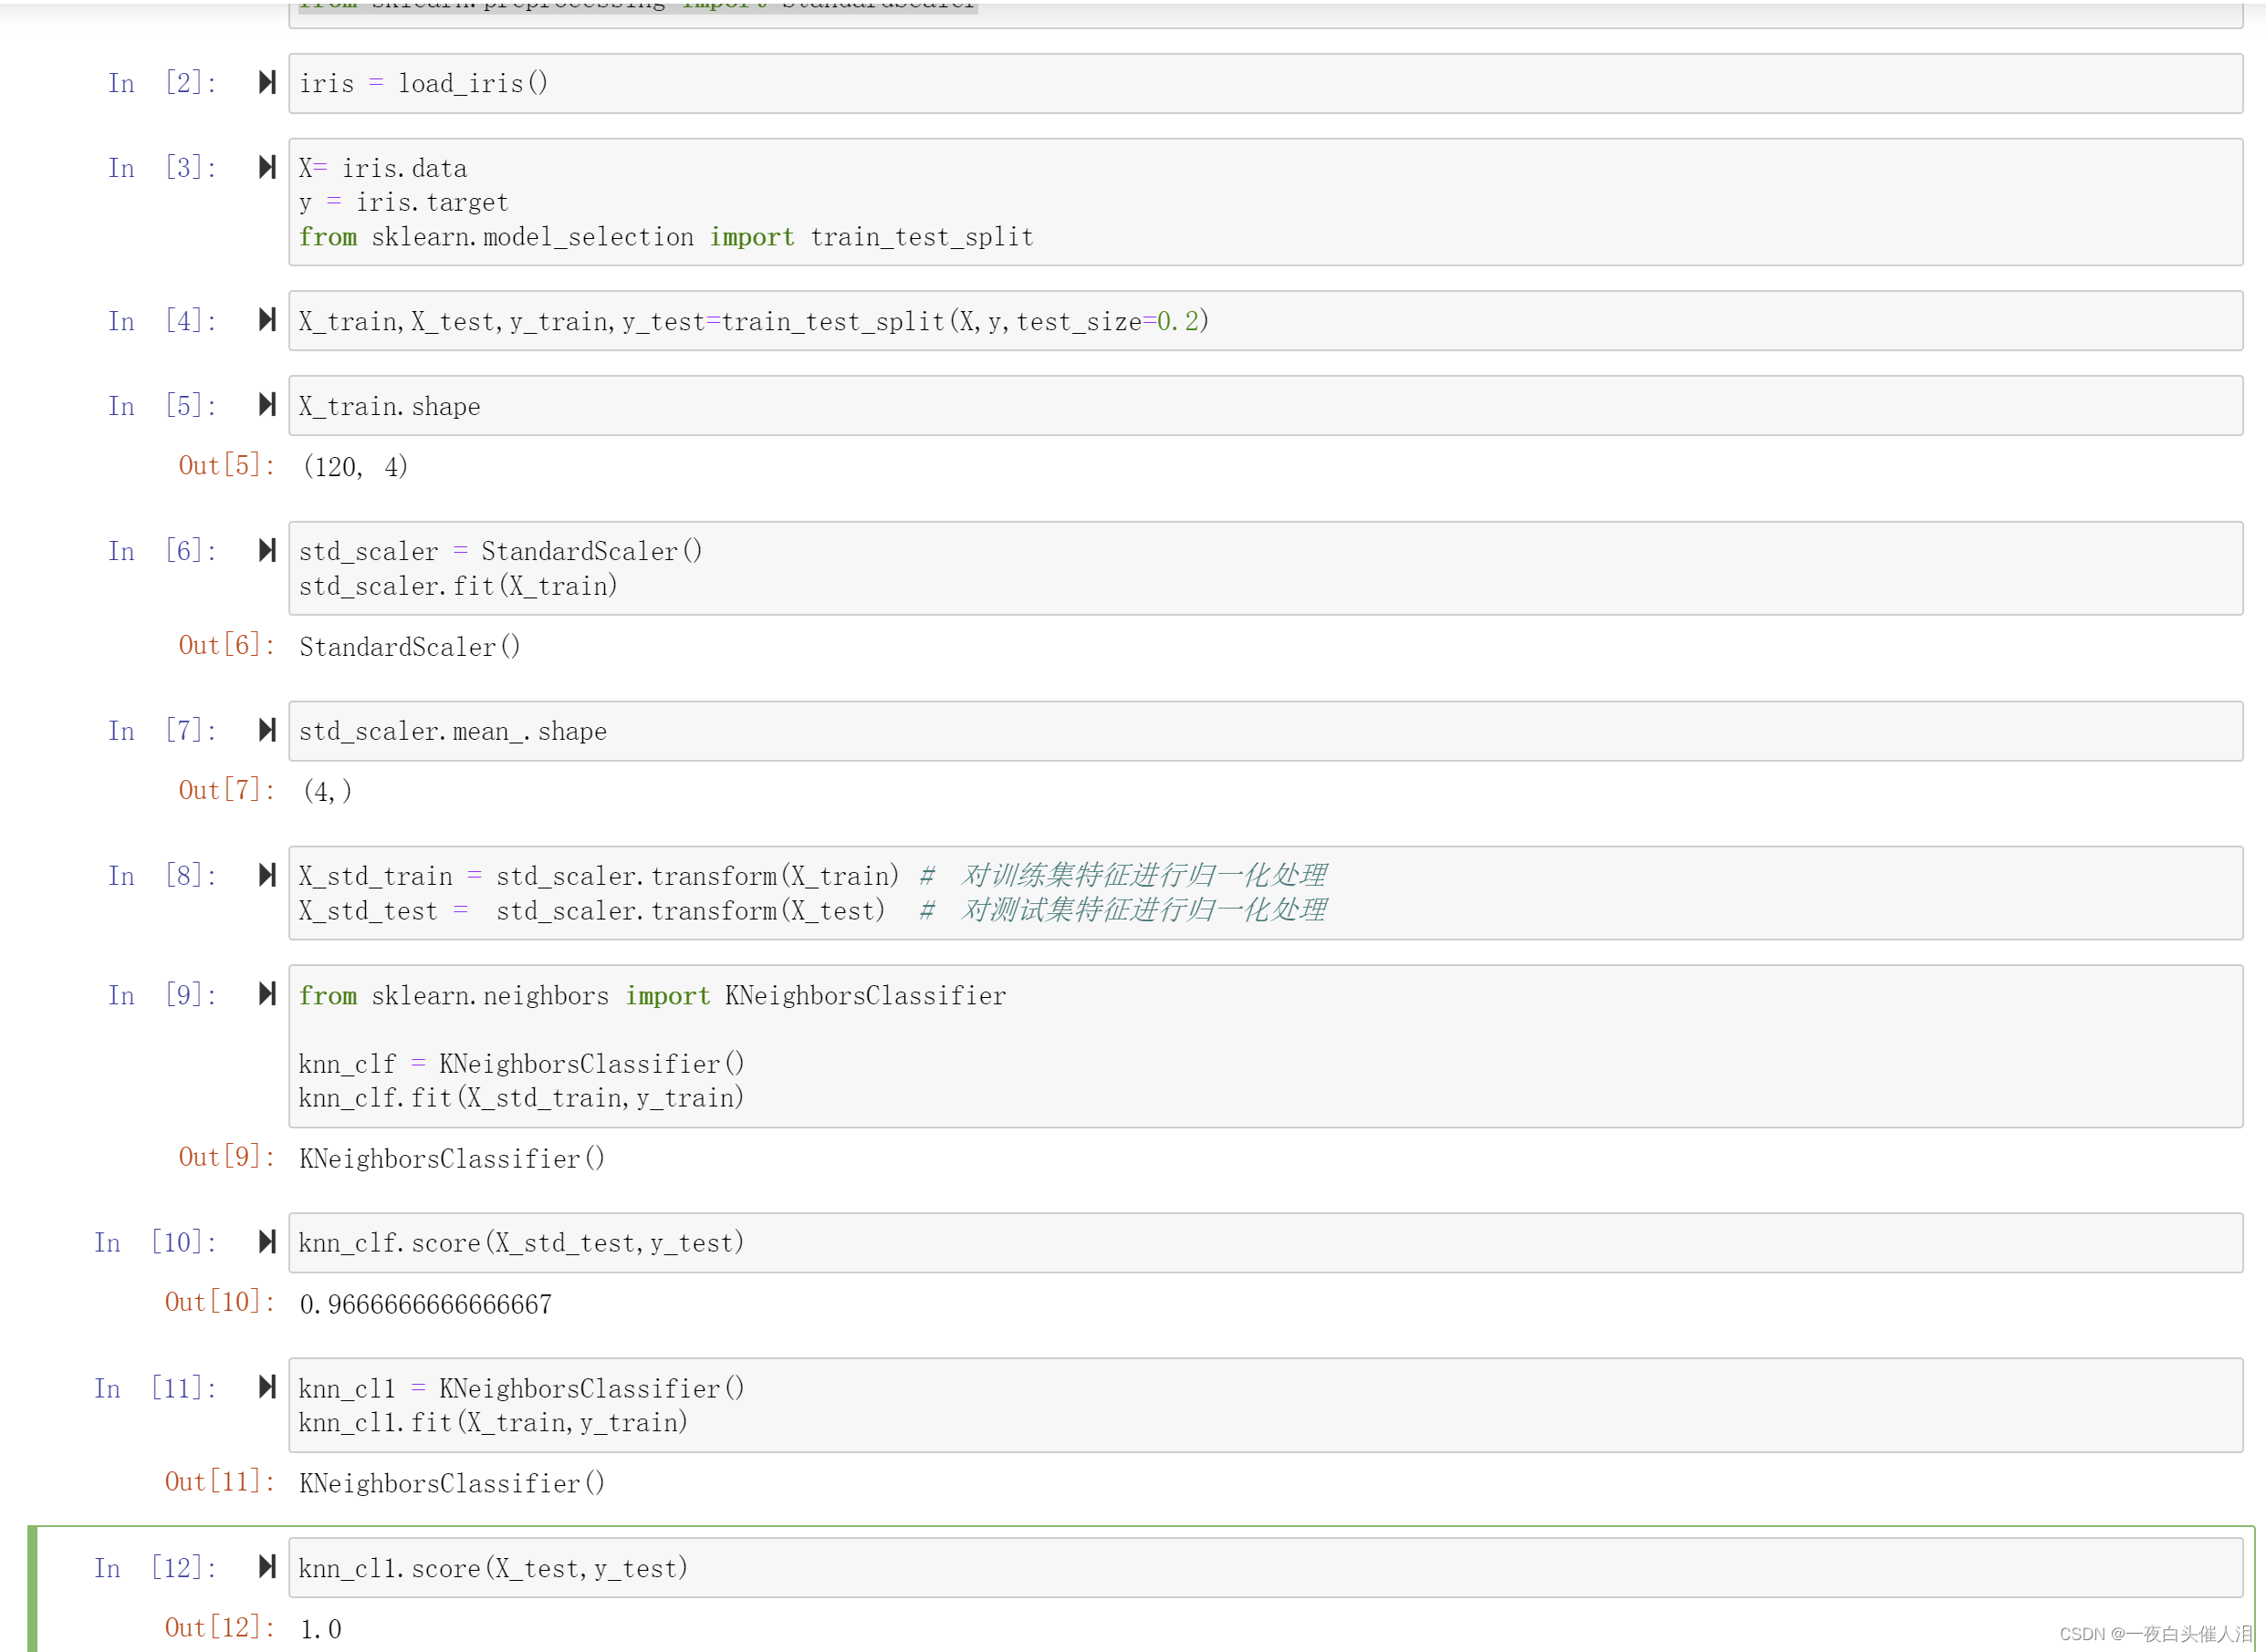Click the y = iris.target line
2266x1652 pixels.
(404, 203)
